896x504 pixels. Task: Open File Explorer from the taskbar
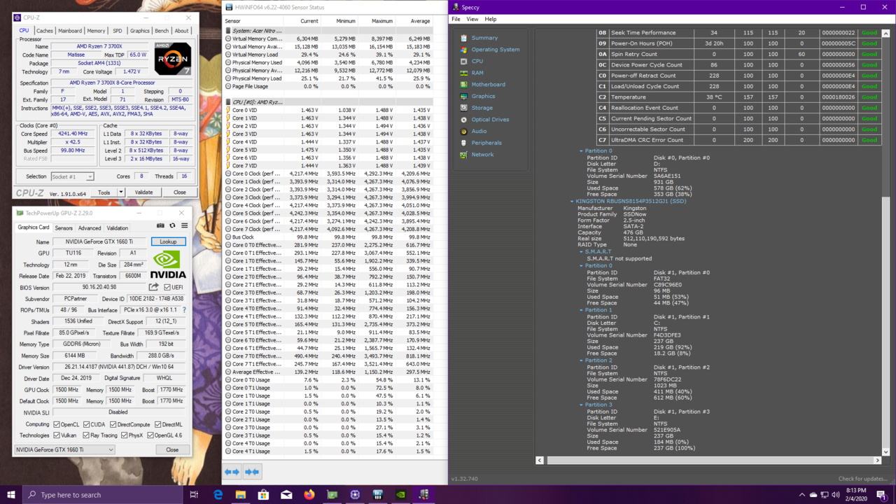[x=240, y=495]
